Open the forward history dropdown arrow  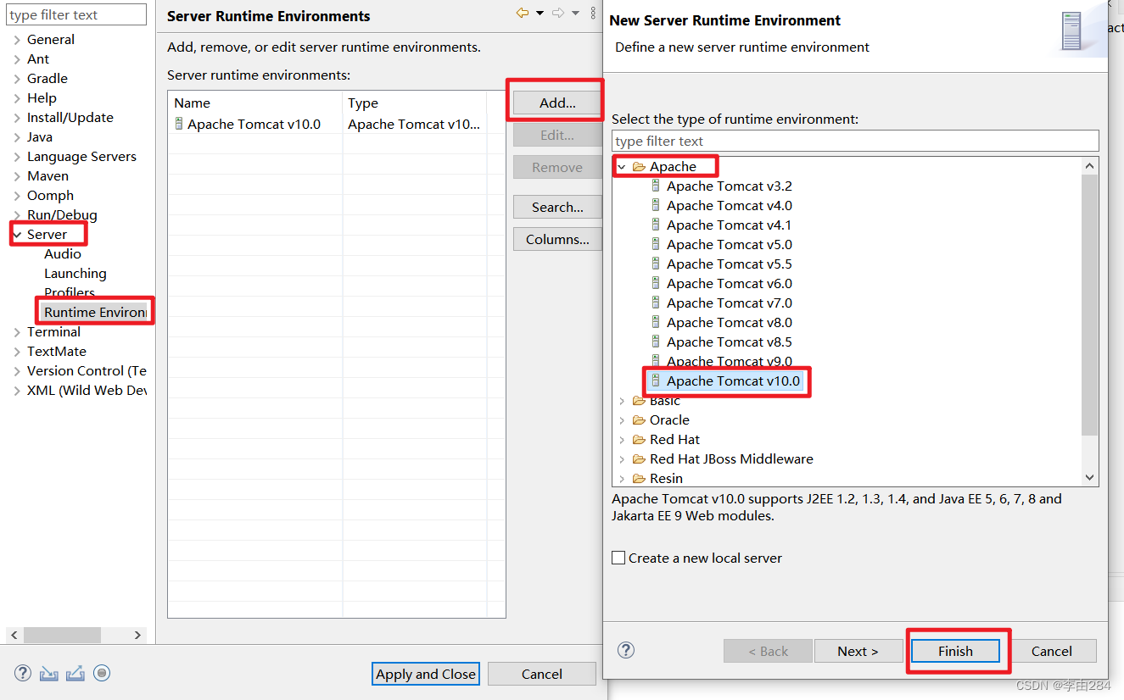(x=575, y=14)
